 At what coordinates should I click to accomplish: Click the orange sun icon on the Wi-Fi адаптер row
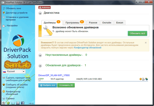pos(141,79)
